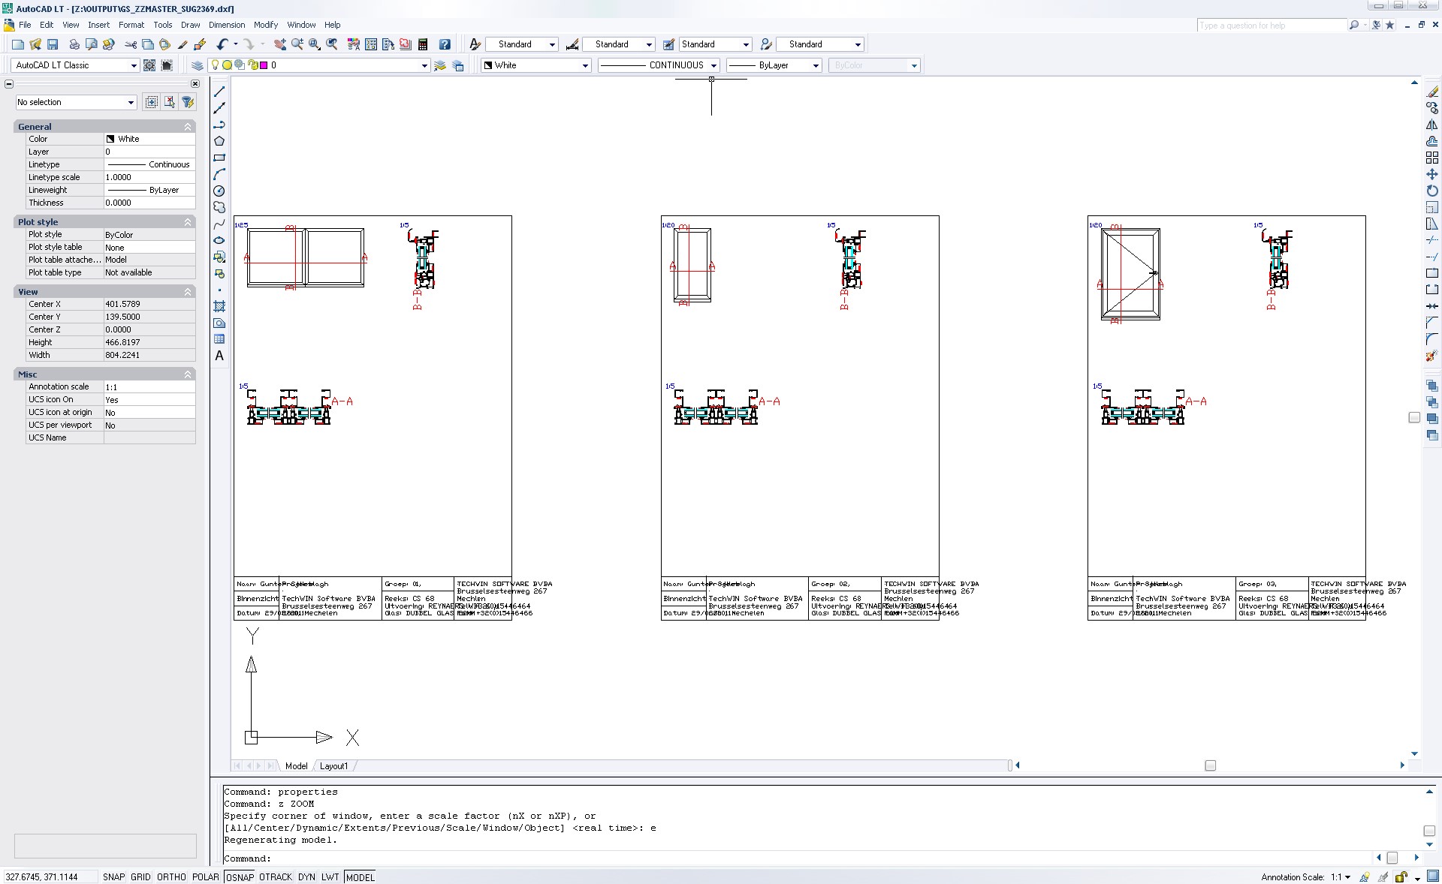The width and height of the screenshot is (1442, 884).
Task: Collapse the General properties section
Action: pos(188,127)
